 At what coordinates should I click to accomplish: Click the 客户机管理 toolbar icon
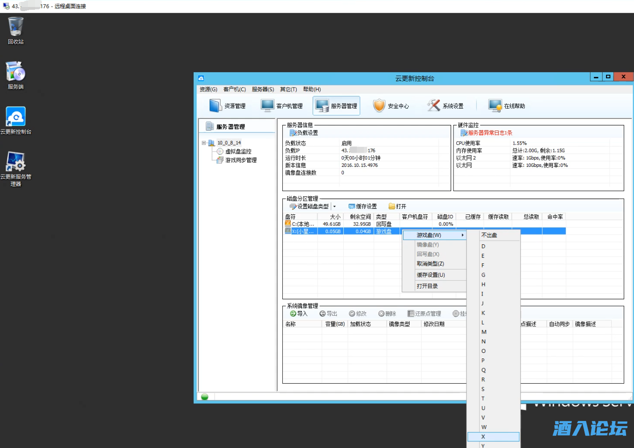coord(268,106)
